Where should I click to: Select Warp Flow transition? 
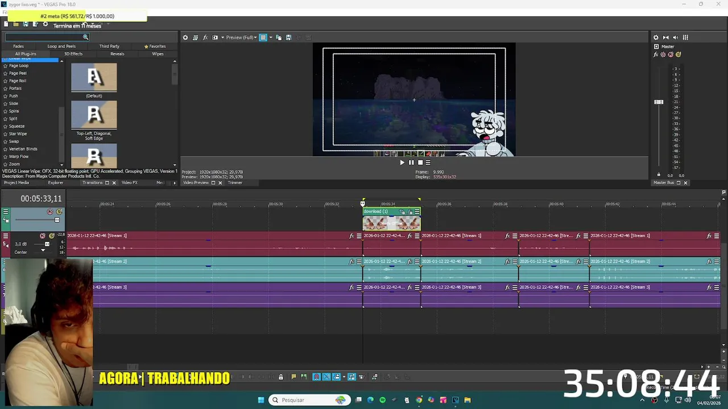19,156
